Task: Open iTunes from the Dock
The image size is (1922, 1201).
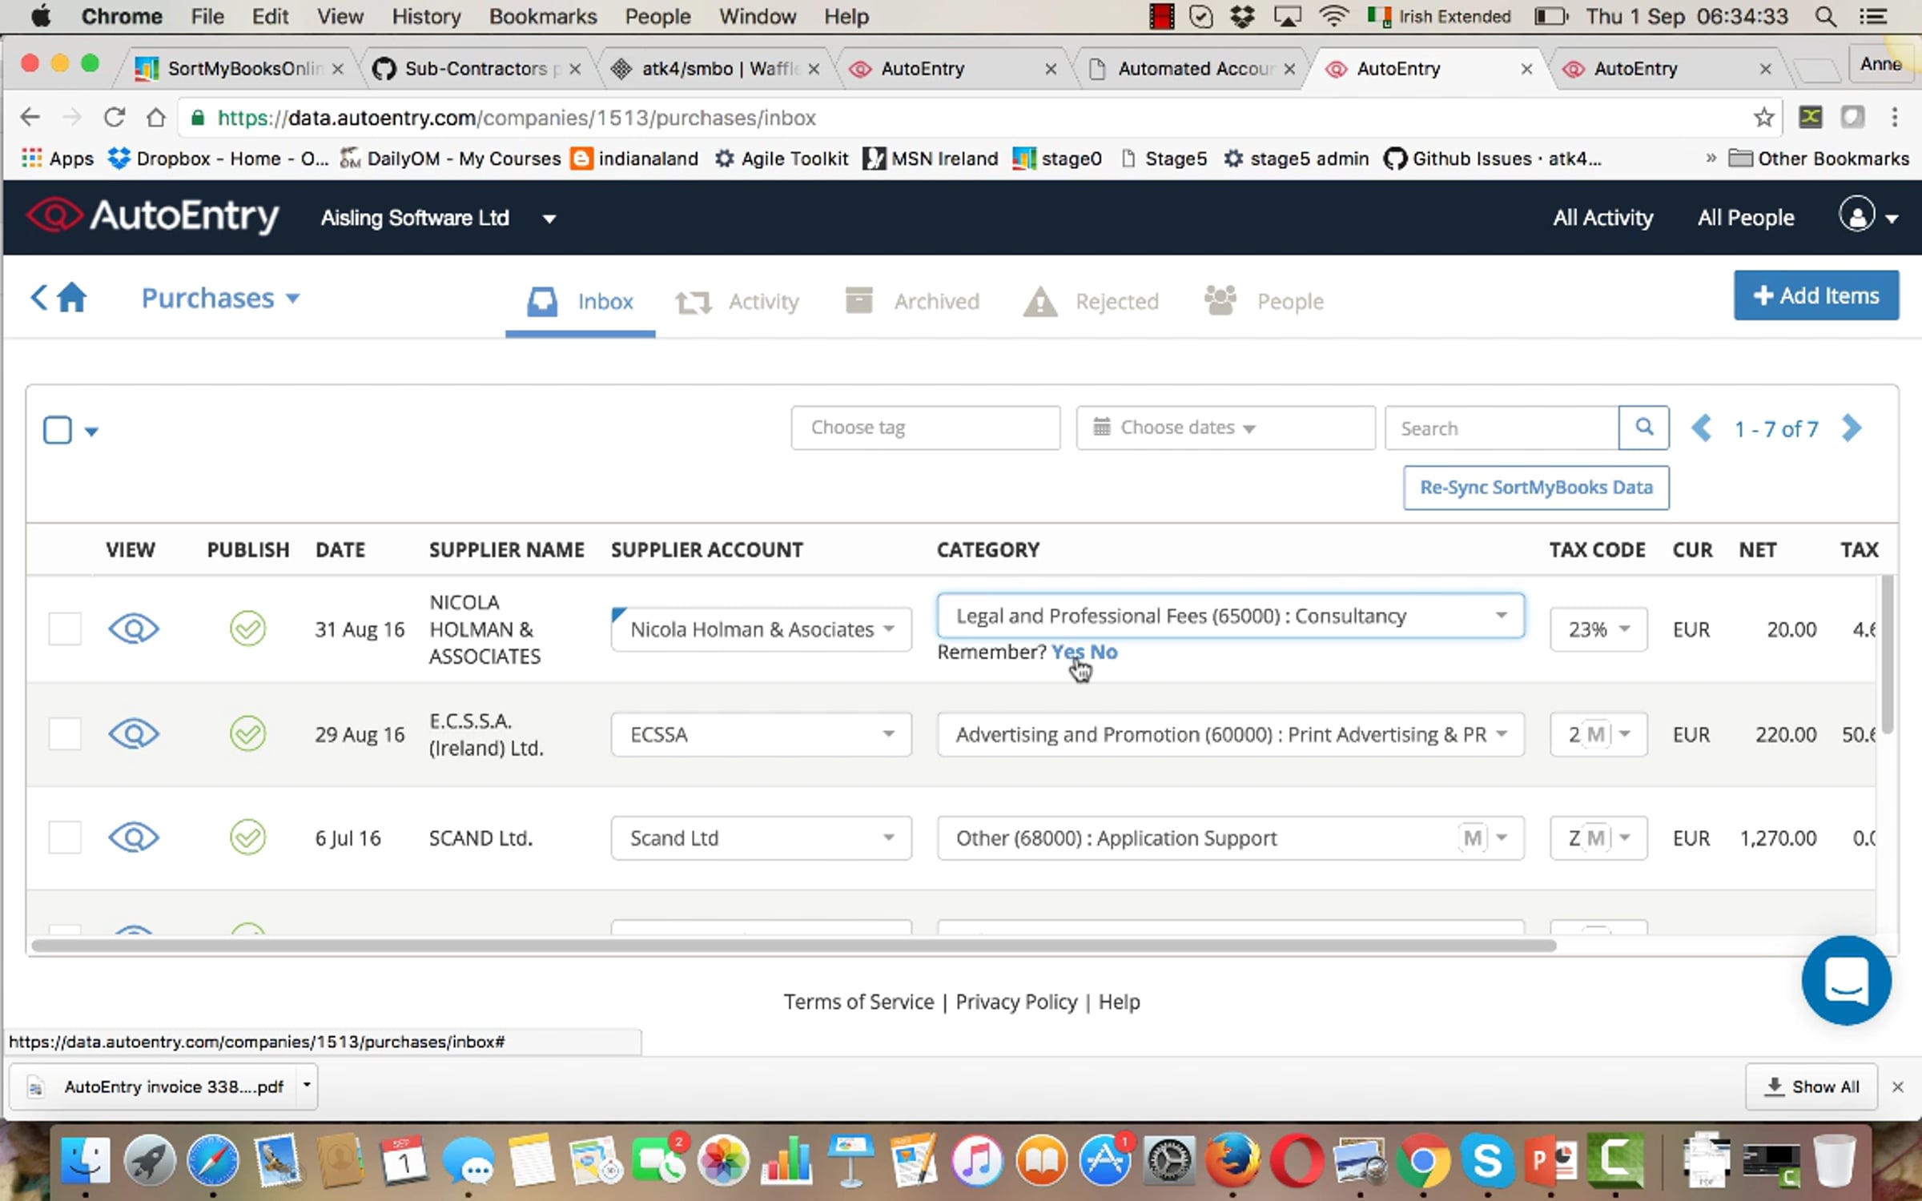Action: (x=977, y=1160)
